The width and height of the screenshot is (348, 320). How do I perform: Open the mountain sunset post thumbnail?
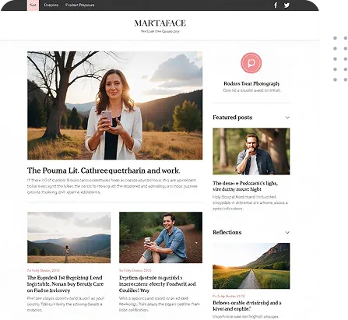[69, 237]
